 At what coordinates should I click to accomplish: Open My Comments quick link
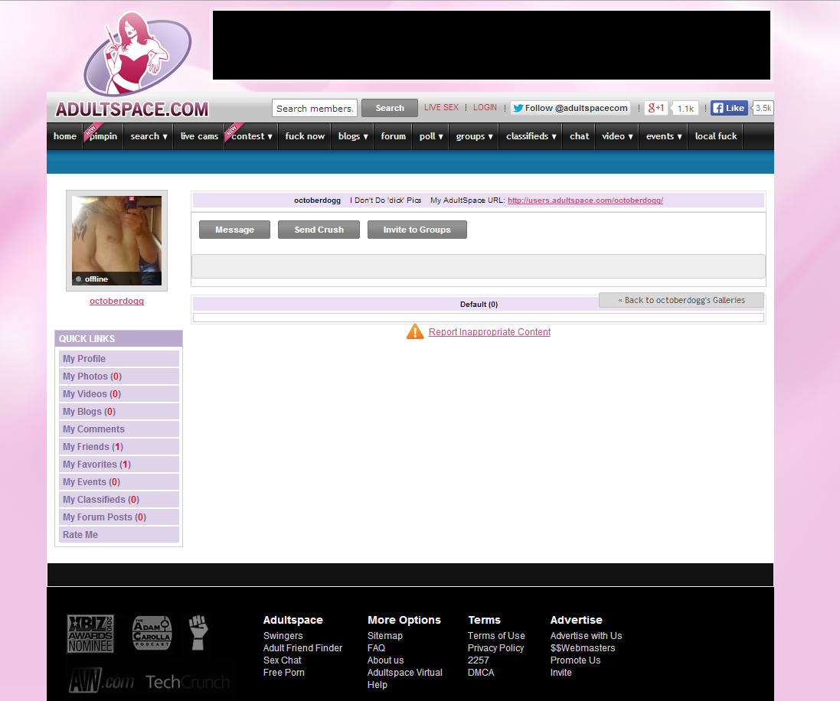[119, 429]
